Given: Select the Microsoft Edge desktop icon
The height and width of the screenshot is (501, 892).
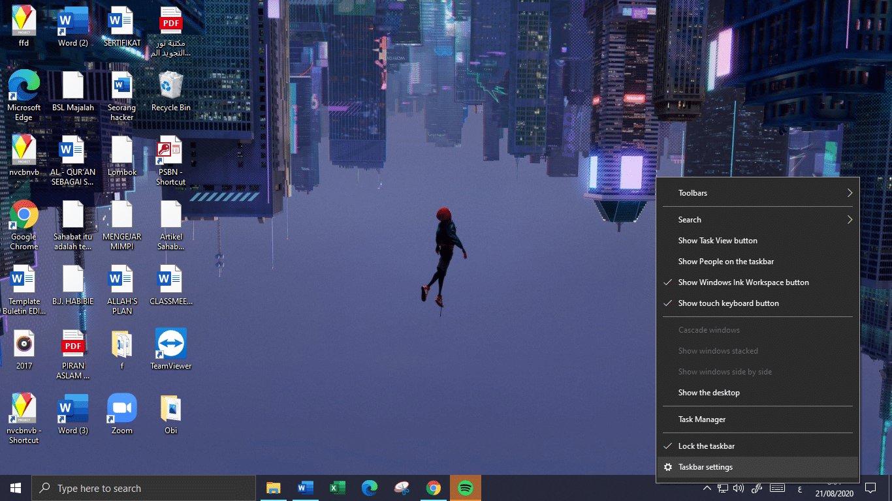Looking at the screenshot, I should click(24, 95).
